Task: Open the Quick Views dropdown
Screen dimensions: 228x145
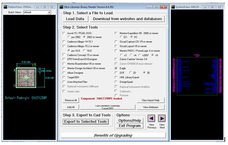Action: (49, 12)
